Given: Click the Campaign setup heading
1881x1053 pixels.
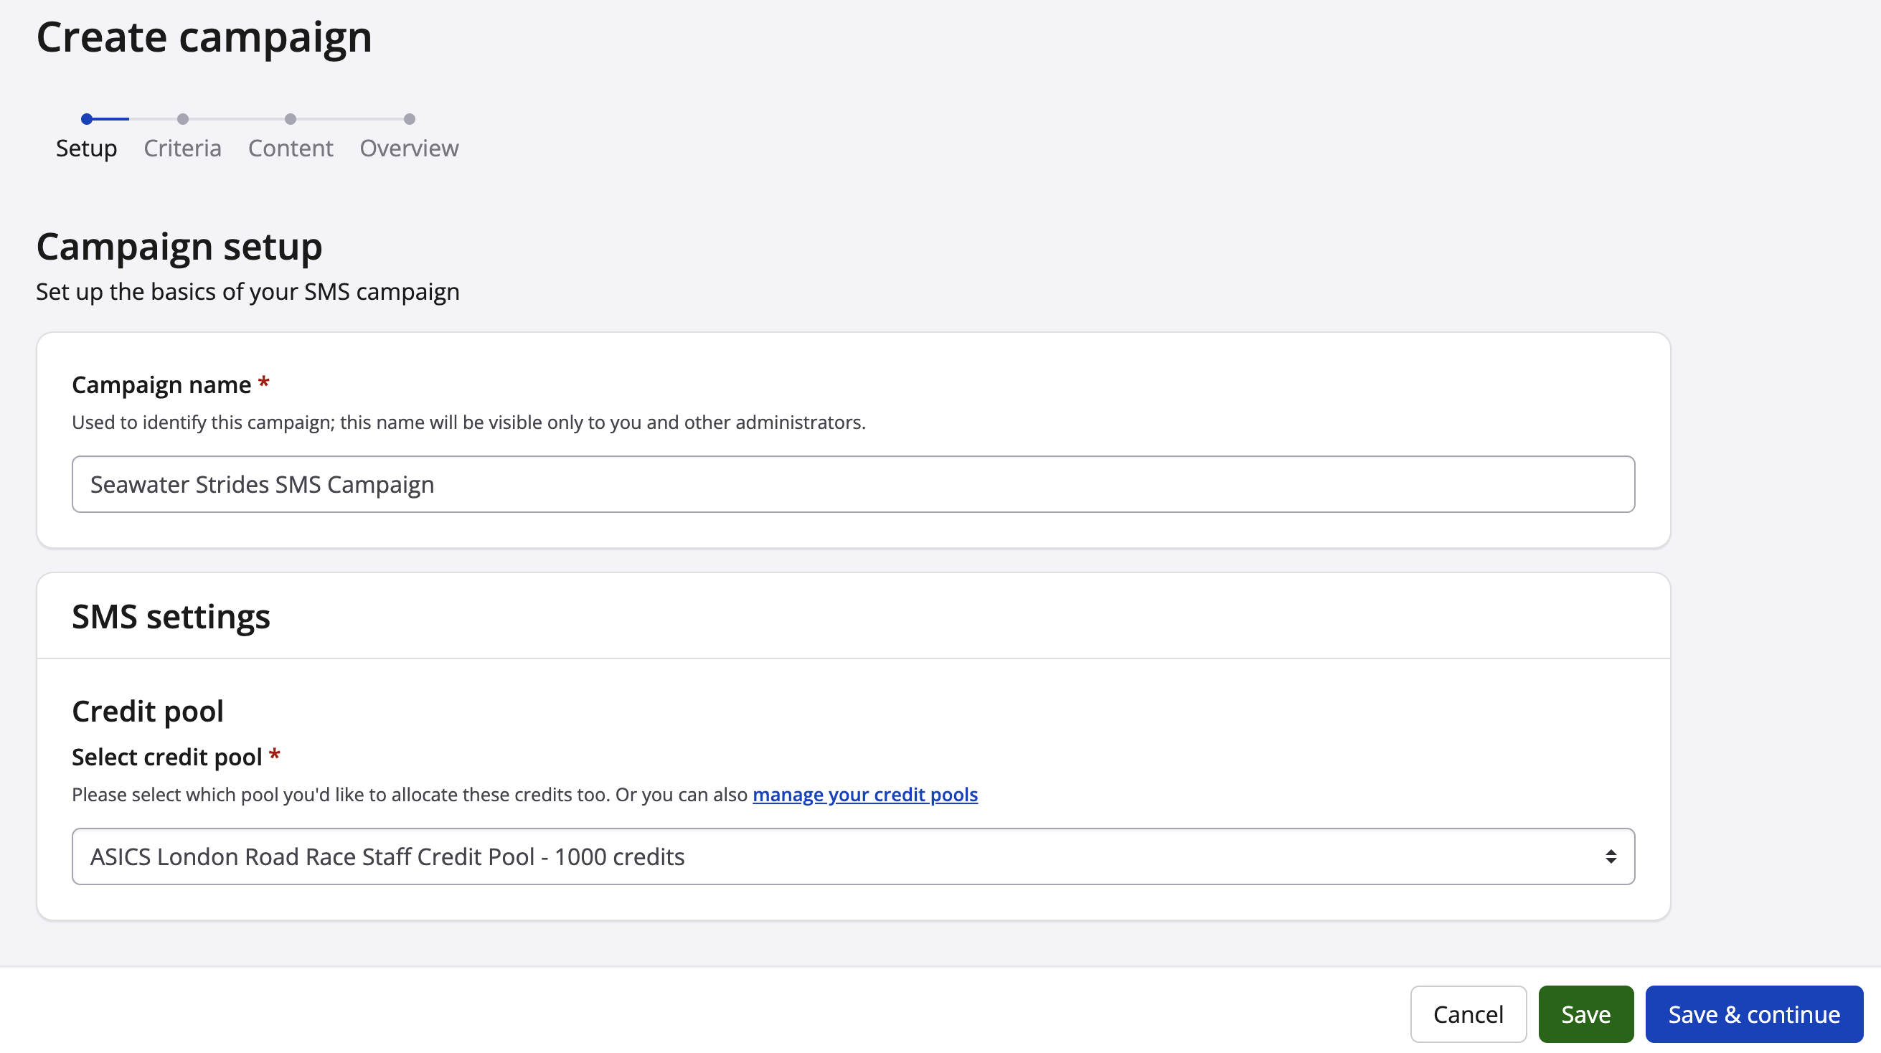Looking at the screenshot, I should click(x=179, y=247).
